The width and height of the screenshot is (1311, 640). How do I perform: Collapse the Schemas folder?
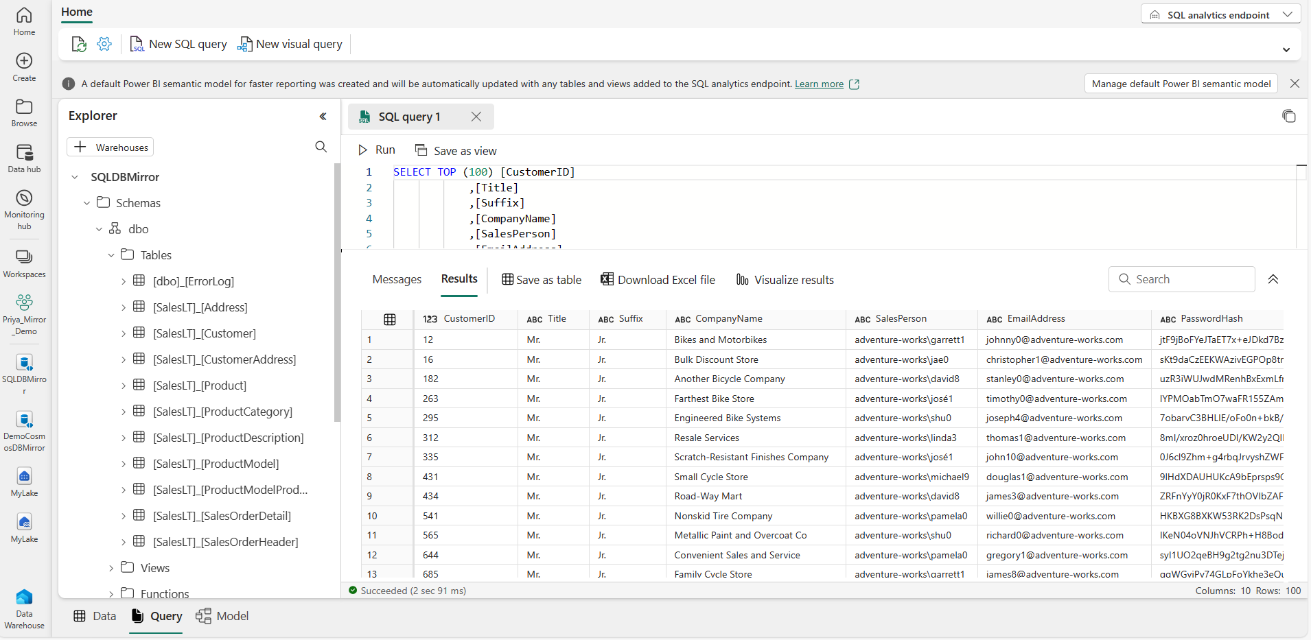point(86,203)
